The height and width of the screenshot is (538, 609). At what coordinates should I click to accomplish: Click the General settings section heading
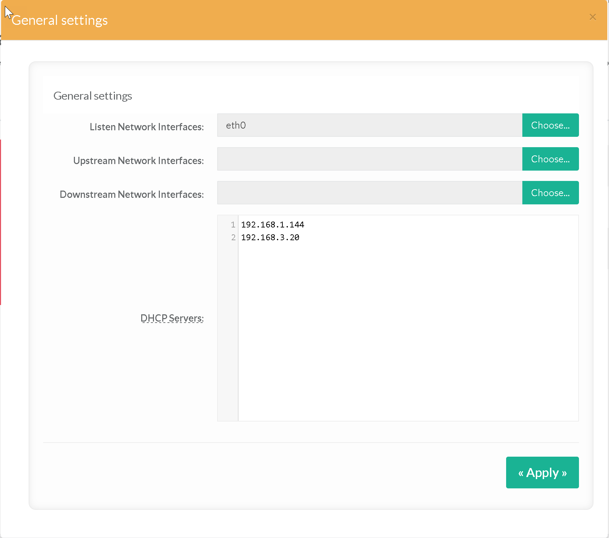pos(93,96)
